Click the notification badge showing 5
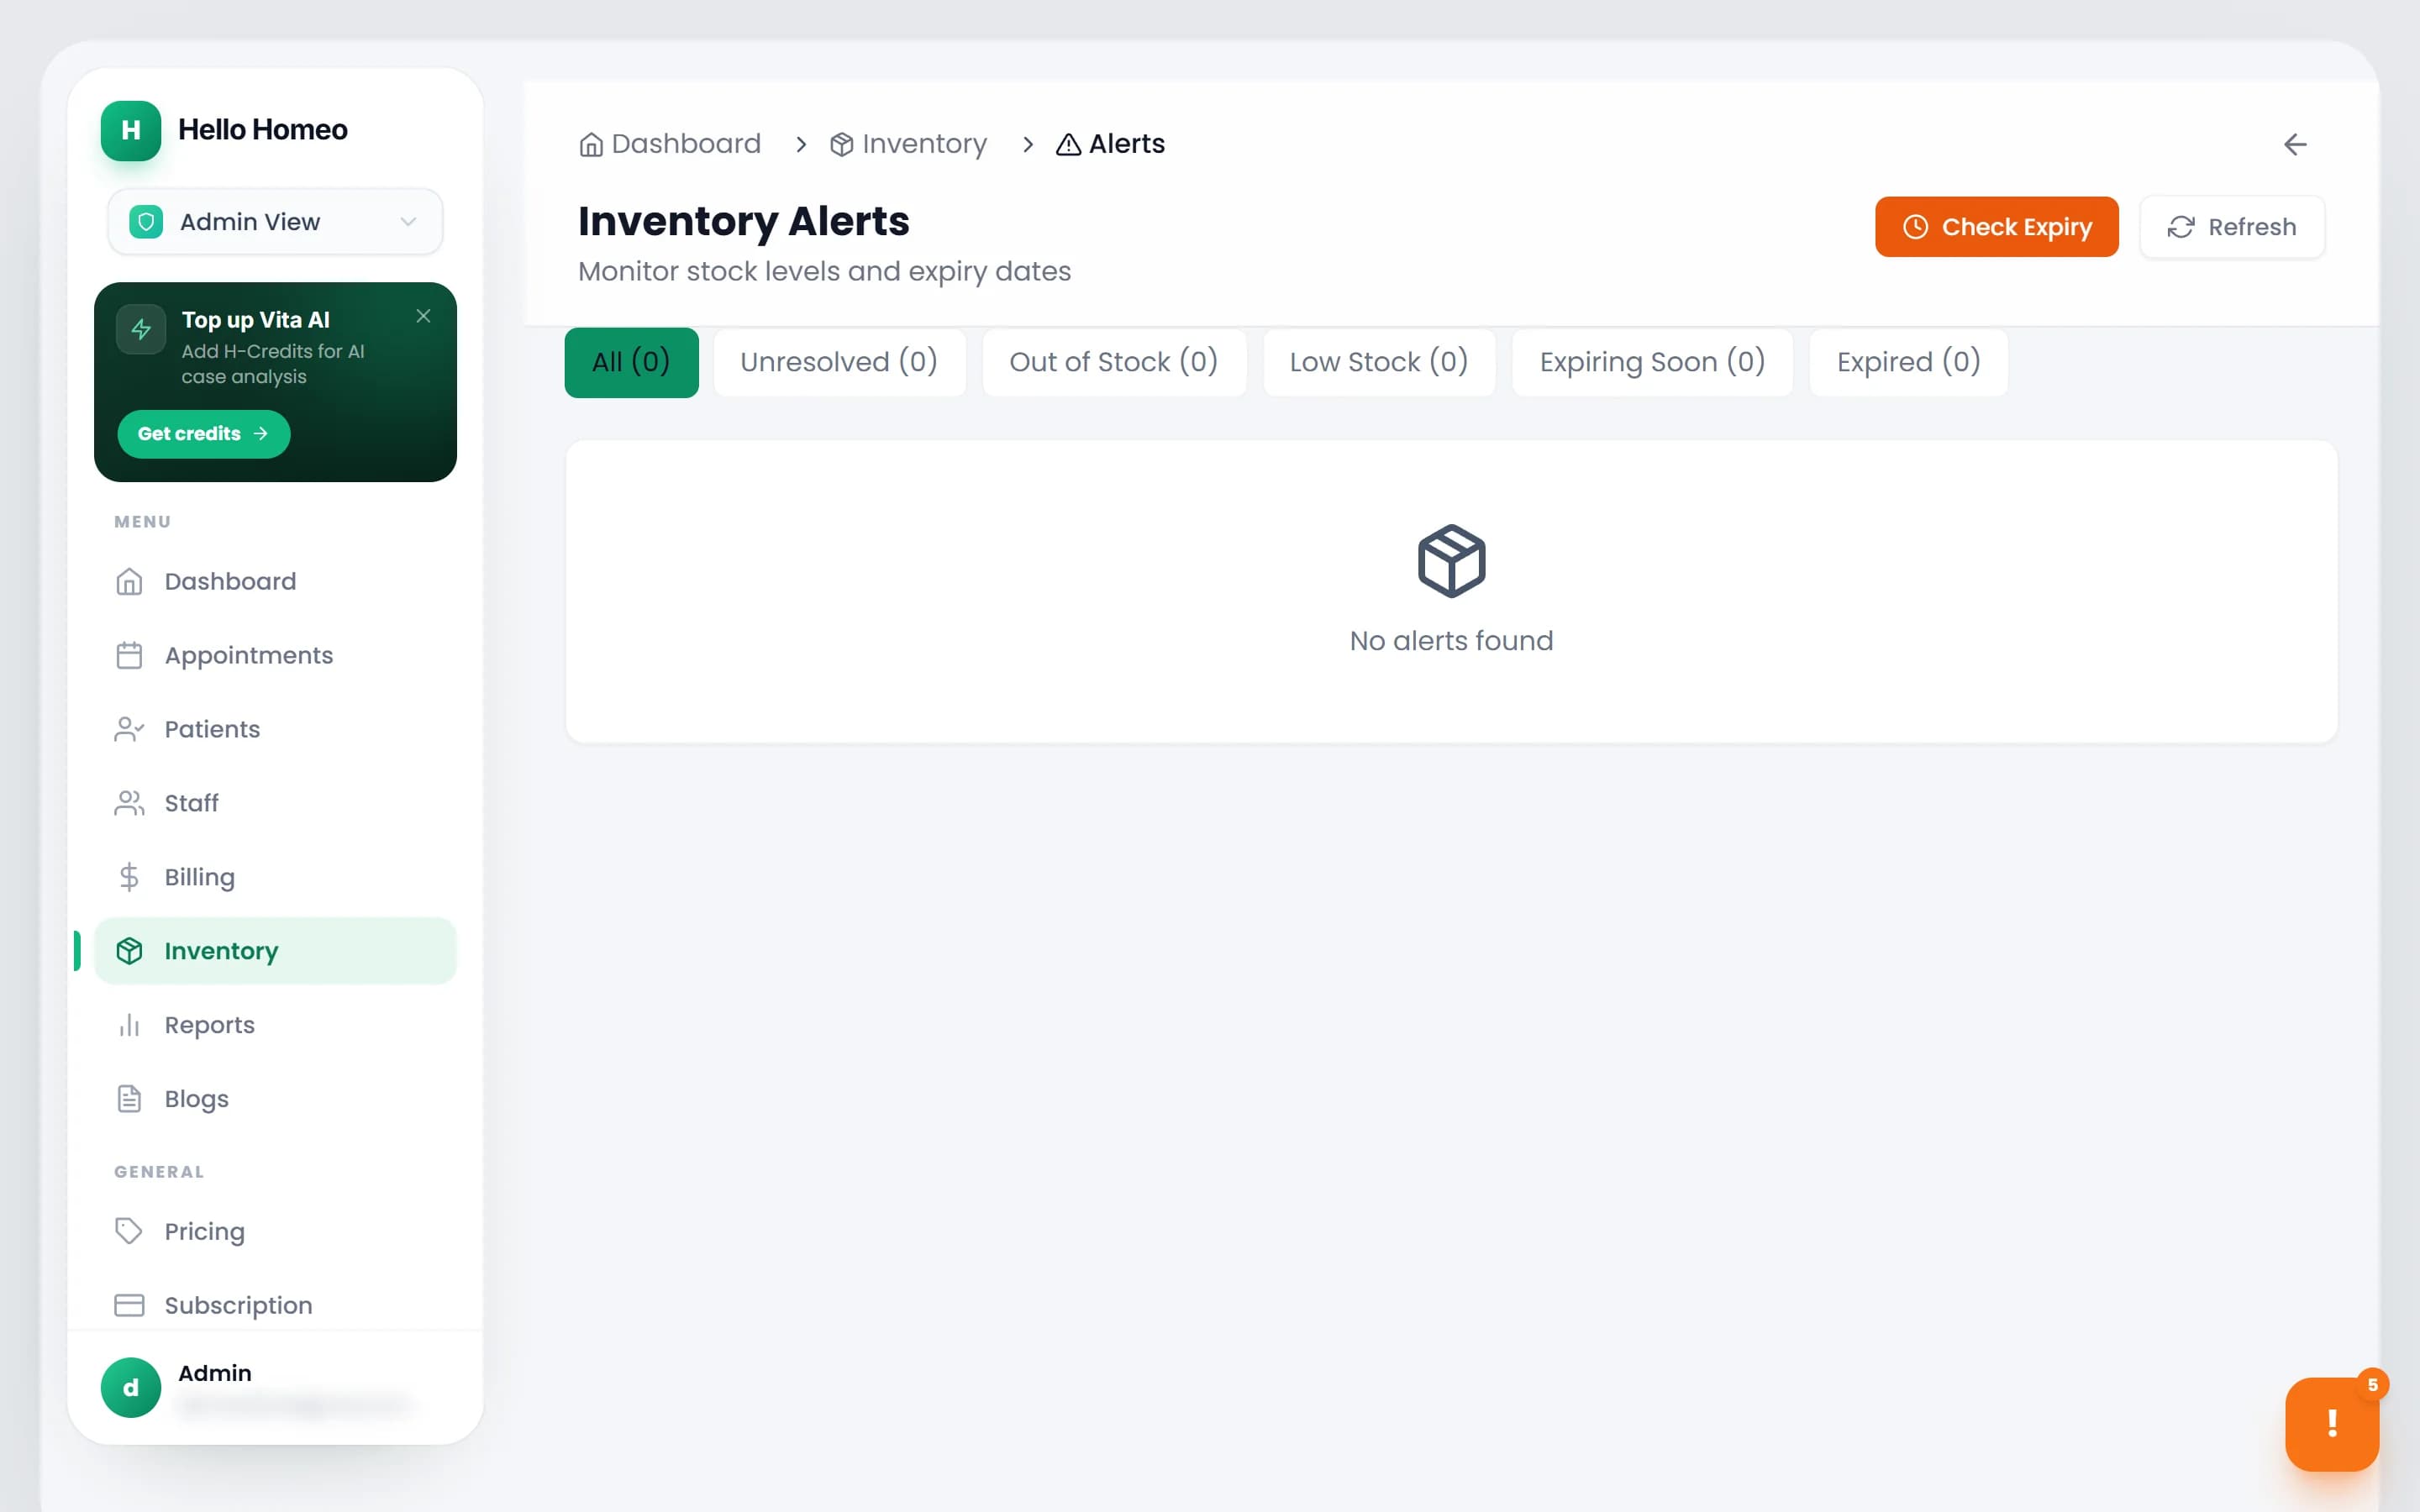 (x=2372, y=1385)
